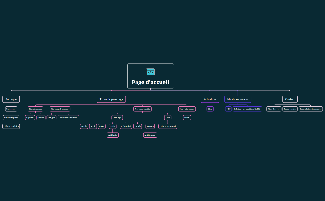Click the Anti-tragus node
Screen dimensions: 325x201
(150, 135)
